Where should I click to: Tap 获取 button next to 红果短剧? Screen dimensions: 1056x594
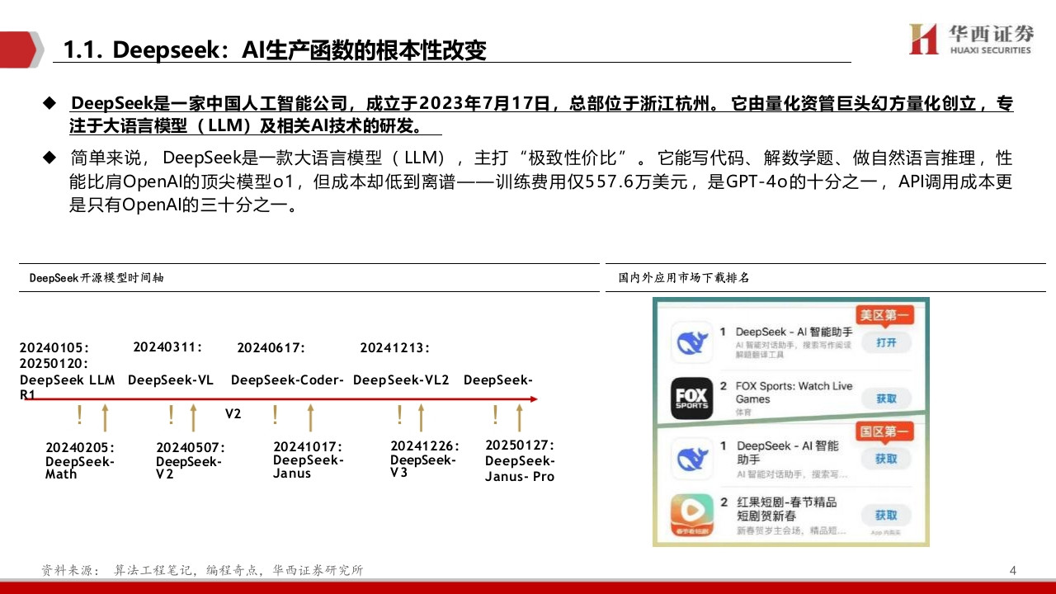pyautogui.click(x=886, y=515)
